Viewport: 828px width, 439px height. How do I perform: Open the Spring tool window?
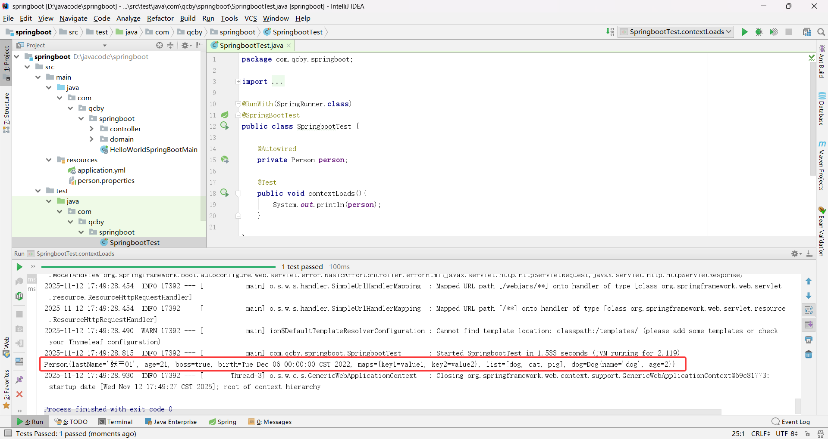(223, 422)
